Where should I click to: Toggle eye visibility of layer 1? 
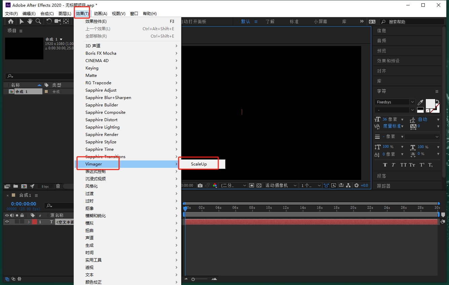(x=7, y=222)
